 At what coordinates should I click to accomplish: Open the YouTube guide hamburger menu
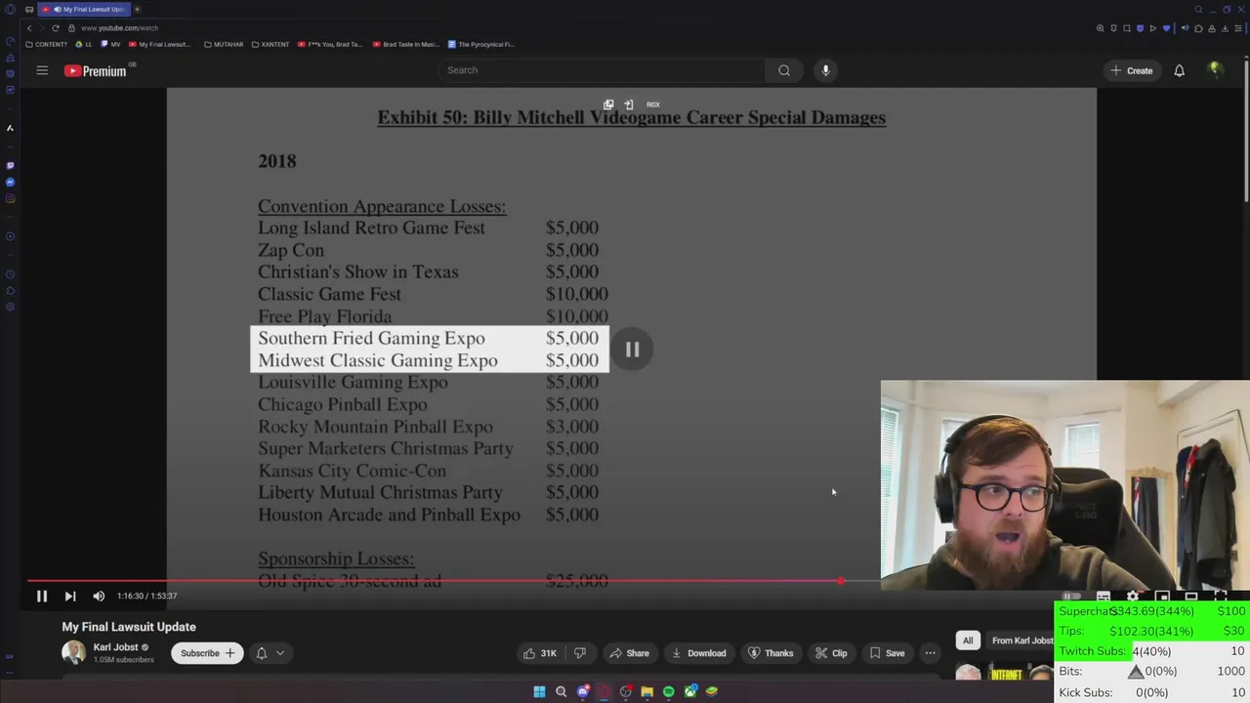tap(42, 70)
